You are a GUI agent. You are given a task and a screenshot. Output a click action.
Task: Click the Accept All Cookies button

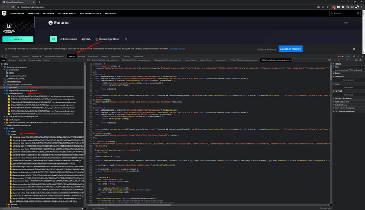[x=290, y=49]
